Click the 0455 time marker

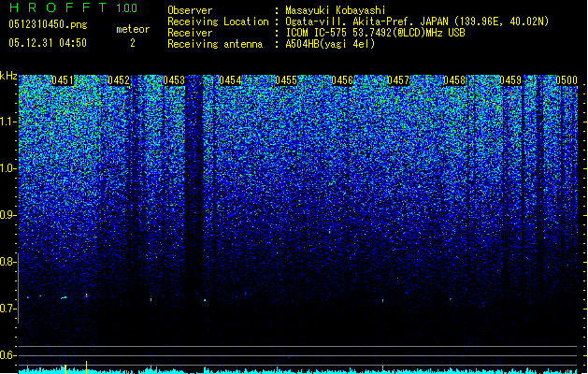coord(286,80)
